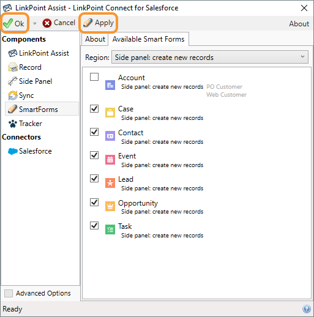Expand the Region dropdown list
The image size is (314, 317).
(x=210, y=58)
